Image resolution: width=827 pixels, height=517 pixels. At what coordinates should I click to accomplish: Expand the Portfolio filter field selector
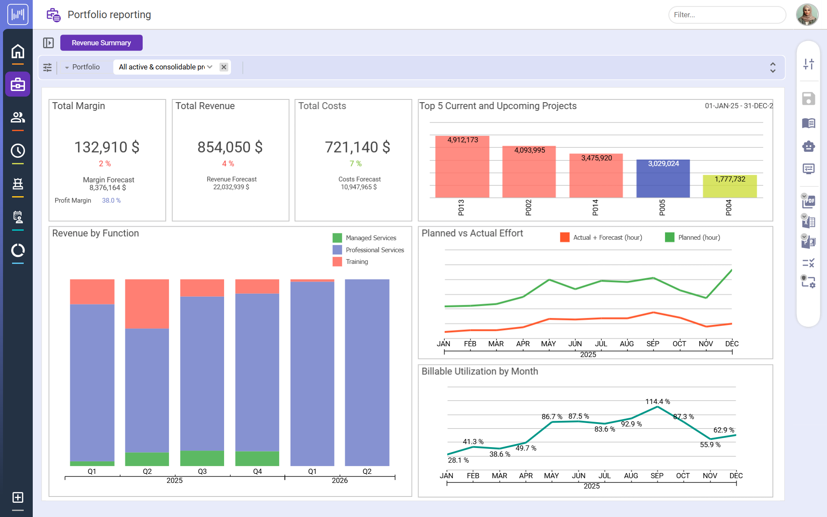[x=67, y=67]
